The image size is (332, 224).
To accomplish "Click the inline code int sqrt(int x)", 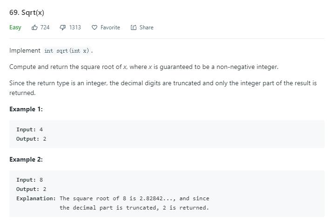I will coord(67,51).
